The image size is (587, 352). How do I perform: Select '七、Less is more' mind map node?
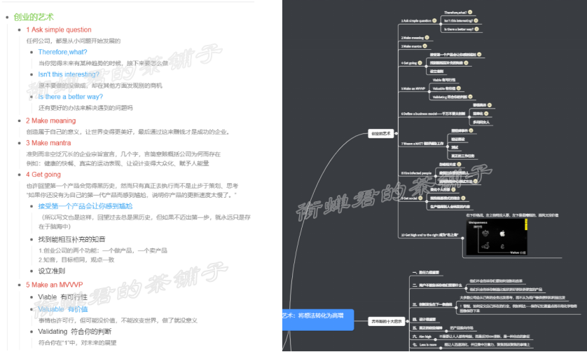click(x=424, y=344)
